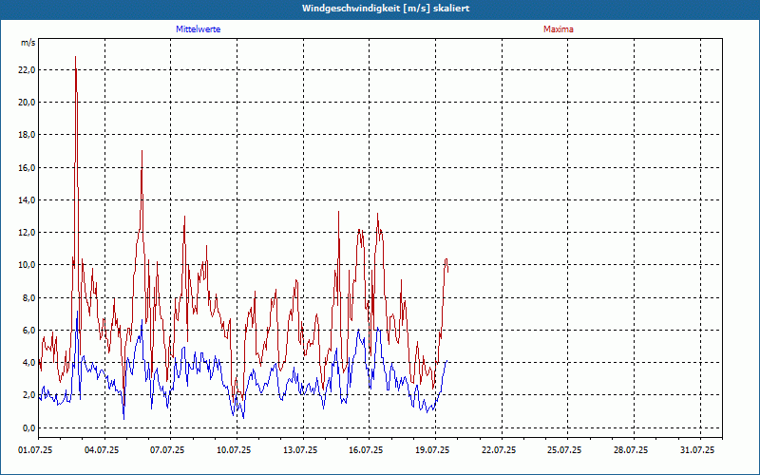Click the chart title 'Windgeschwindigkeit [m/s] skaliert'
This screenshot has height=475, width=760.
(386, 9)
